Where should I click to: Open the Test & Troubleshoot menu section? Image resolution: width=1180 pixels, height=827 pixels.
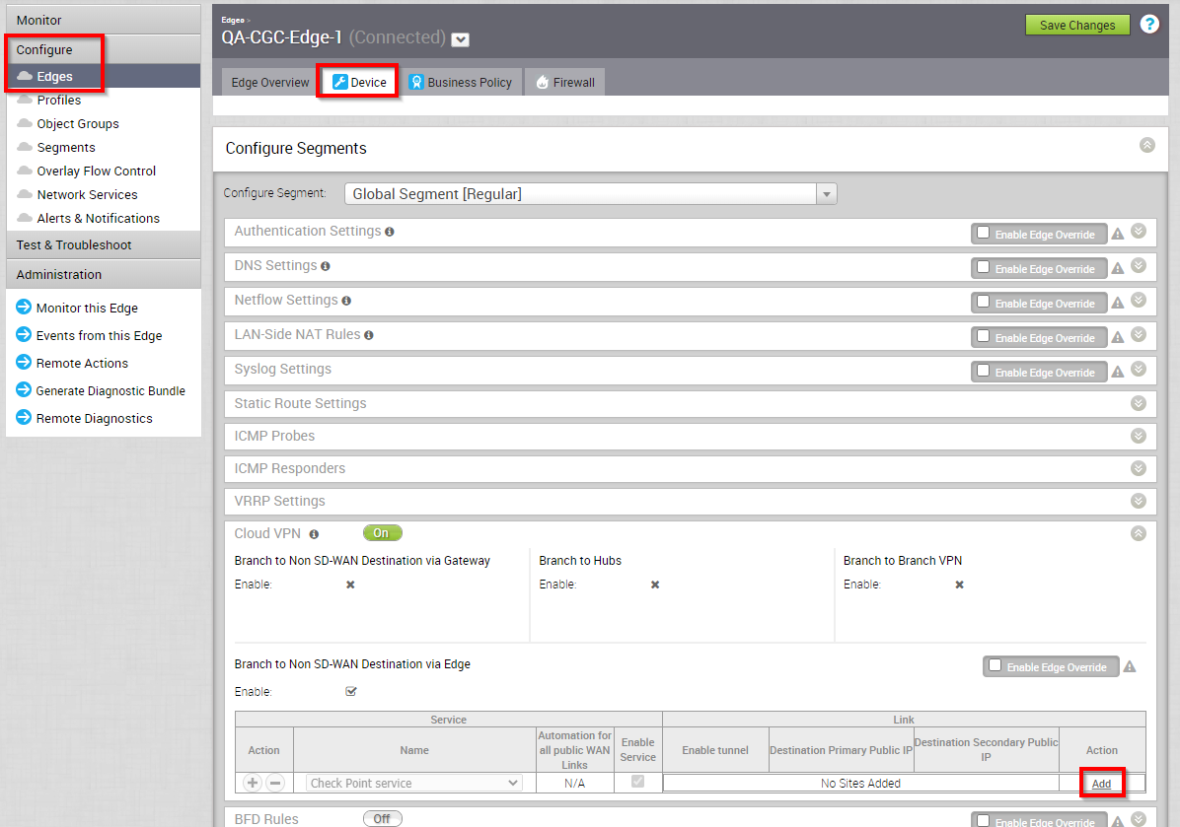[x=104, y=244]
